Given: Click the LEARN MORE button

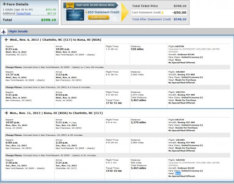Looking at the screenshot, I should (x=98, y=17).
